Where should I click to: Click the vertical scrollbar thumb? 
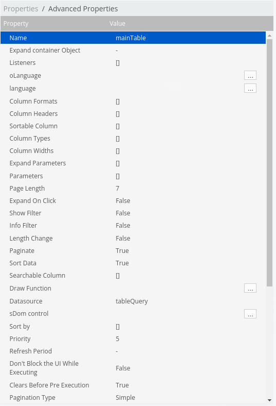click(x=269, y=163)
